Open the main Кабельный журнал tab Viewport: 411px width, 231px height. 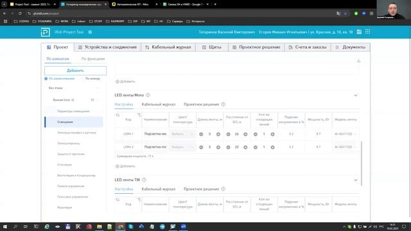(168, 47)
